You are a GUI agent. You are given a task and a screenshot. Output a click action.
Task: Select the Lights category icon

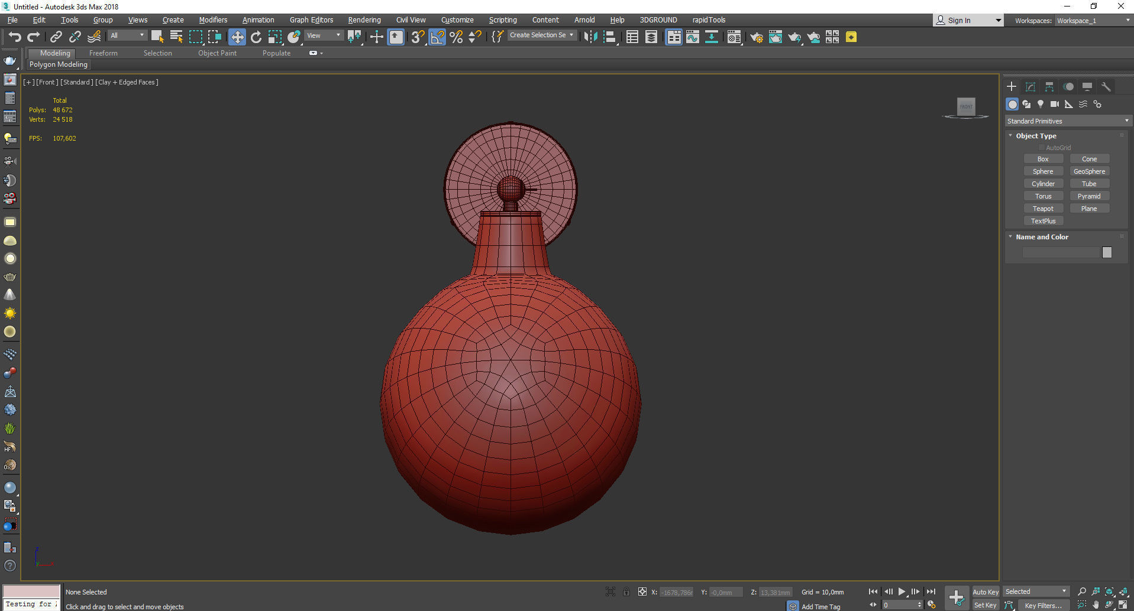pyautogui.click(x=1040, y=104)
